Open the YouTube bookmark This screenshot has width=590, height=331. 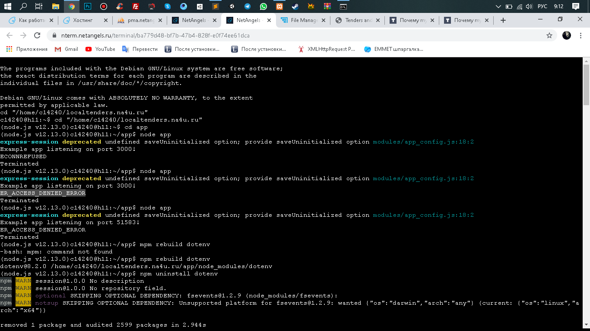click(100, 49)
